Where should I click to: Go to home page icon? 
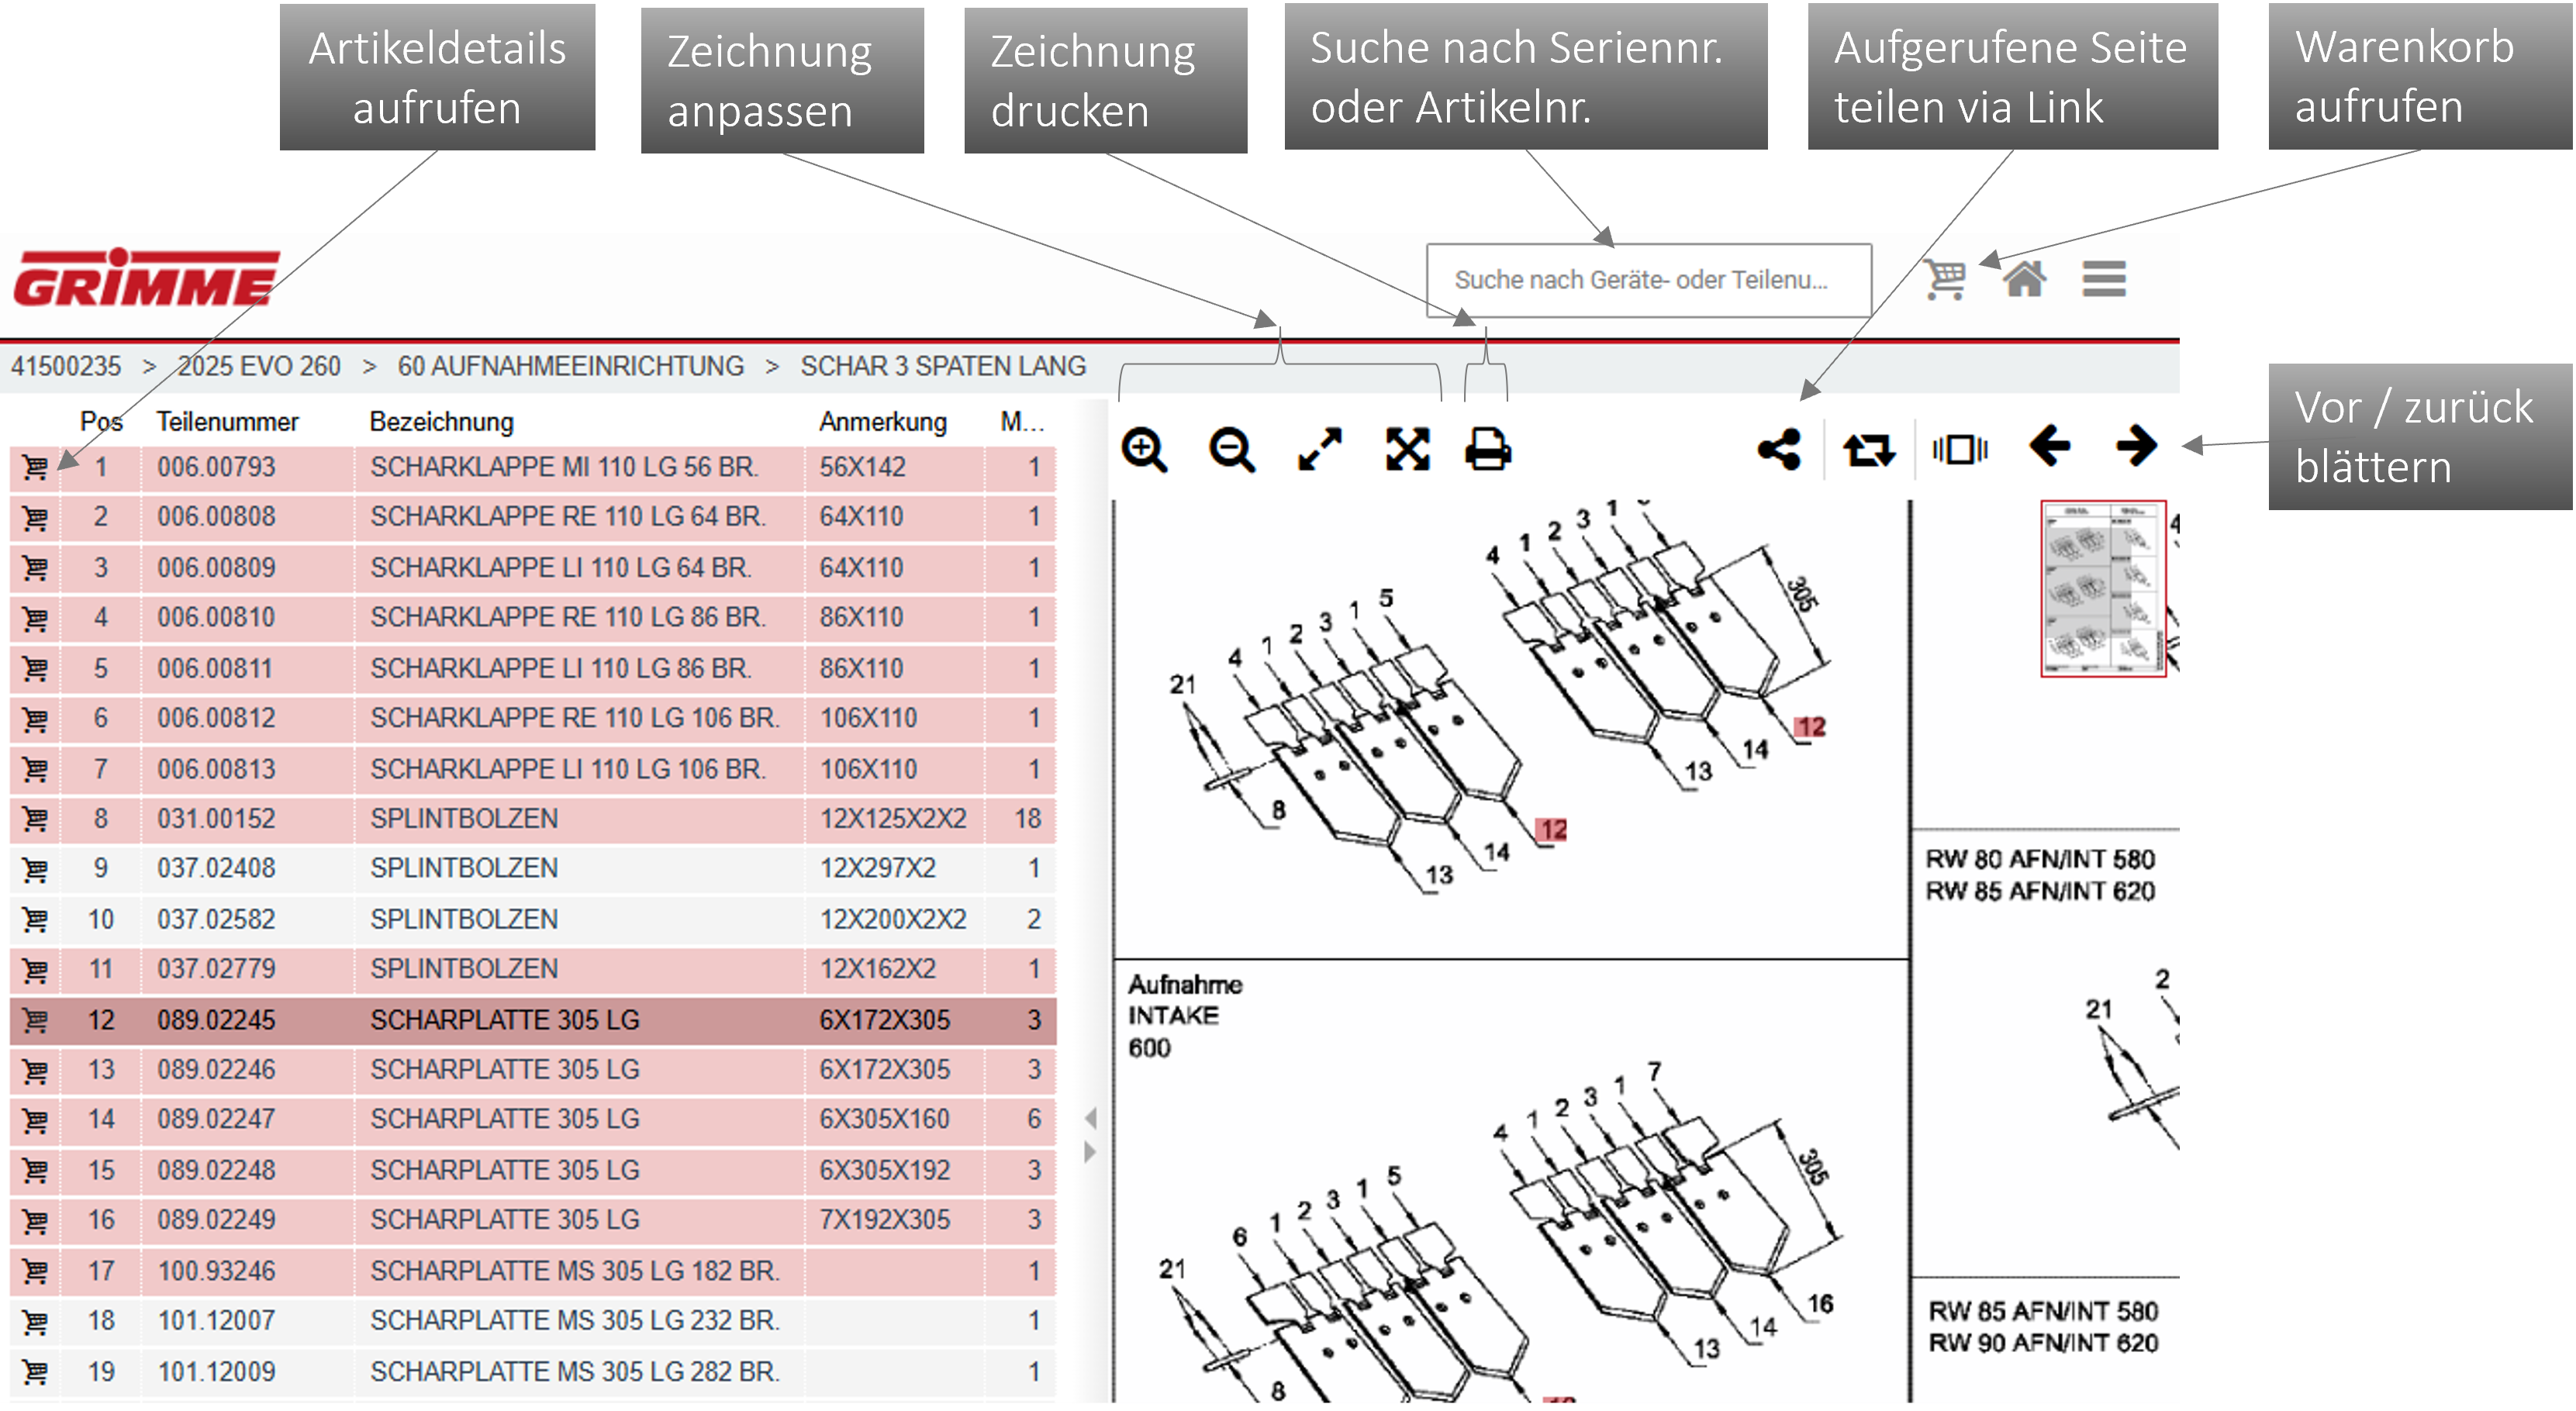pyautogui.click(x=2024, y=279)
